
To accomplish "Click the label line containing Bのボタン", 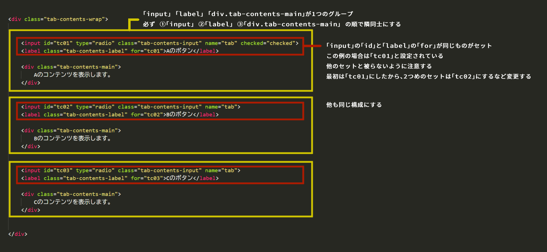I will 120,115.
